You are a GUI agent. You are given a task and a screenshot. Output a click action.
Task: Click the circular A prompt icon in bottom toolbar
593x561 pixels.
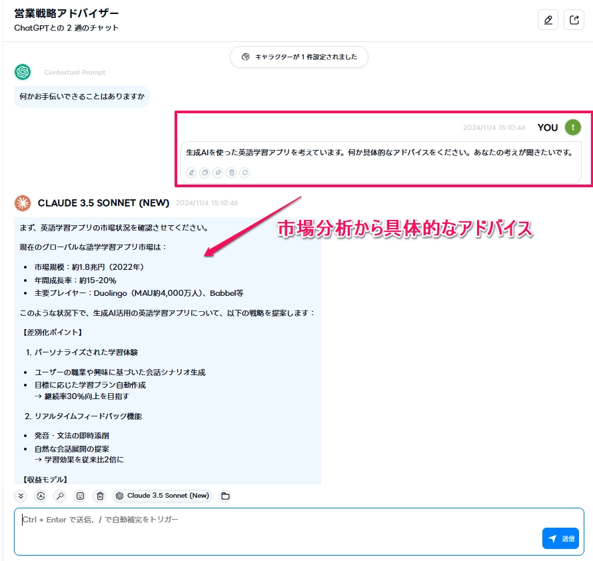tap(41, 496)
